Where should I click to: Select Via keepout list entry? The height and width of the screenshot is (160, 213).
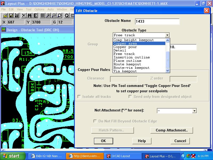tap(139, 71)
